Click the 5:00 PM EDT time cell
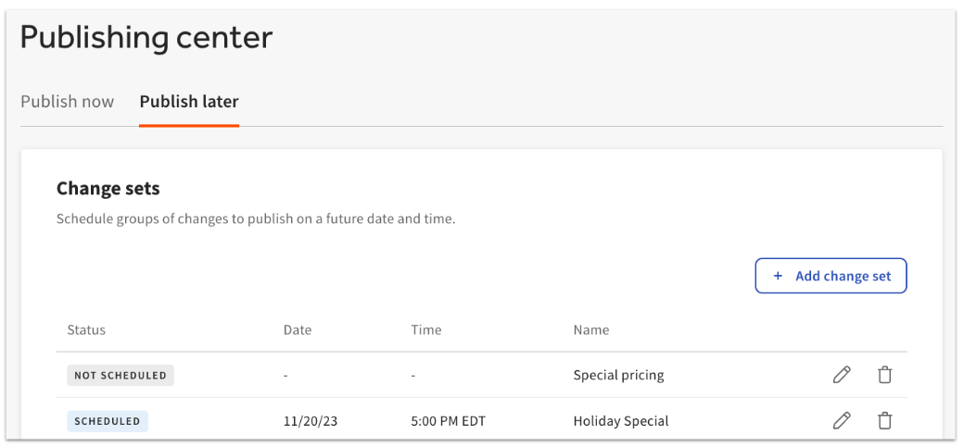 [x=449, y=421]
